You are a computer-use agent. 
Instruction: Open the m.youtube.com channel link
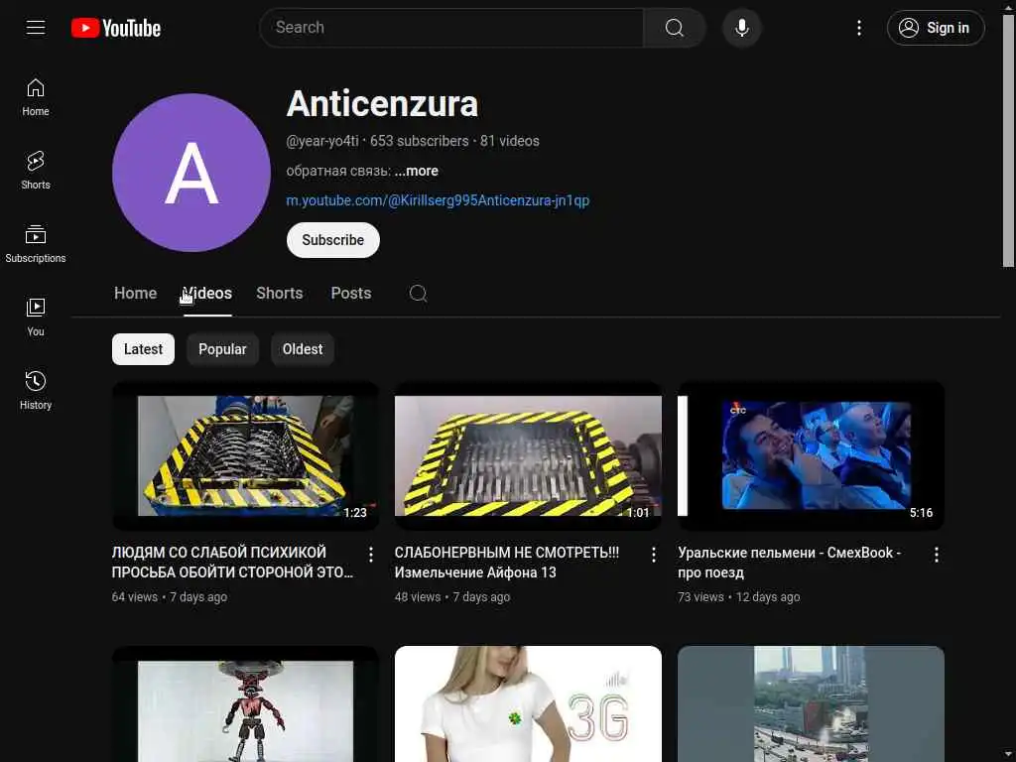438,200
